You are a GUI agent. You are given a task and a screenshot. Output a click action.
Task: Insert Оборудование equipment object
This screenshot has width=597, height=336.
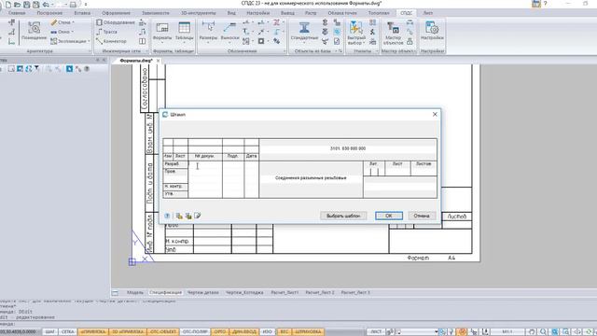click(116, 22)
